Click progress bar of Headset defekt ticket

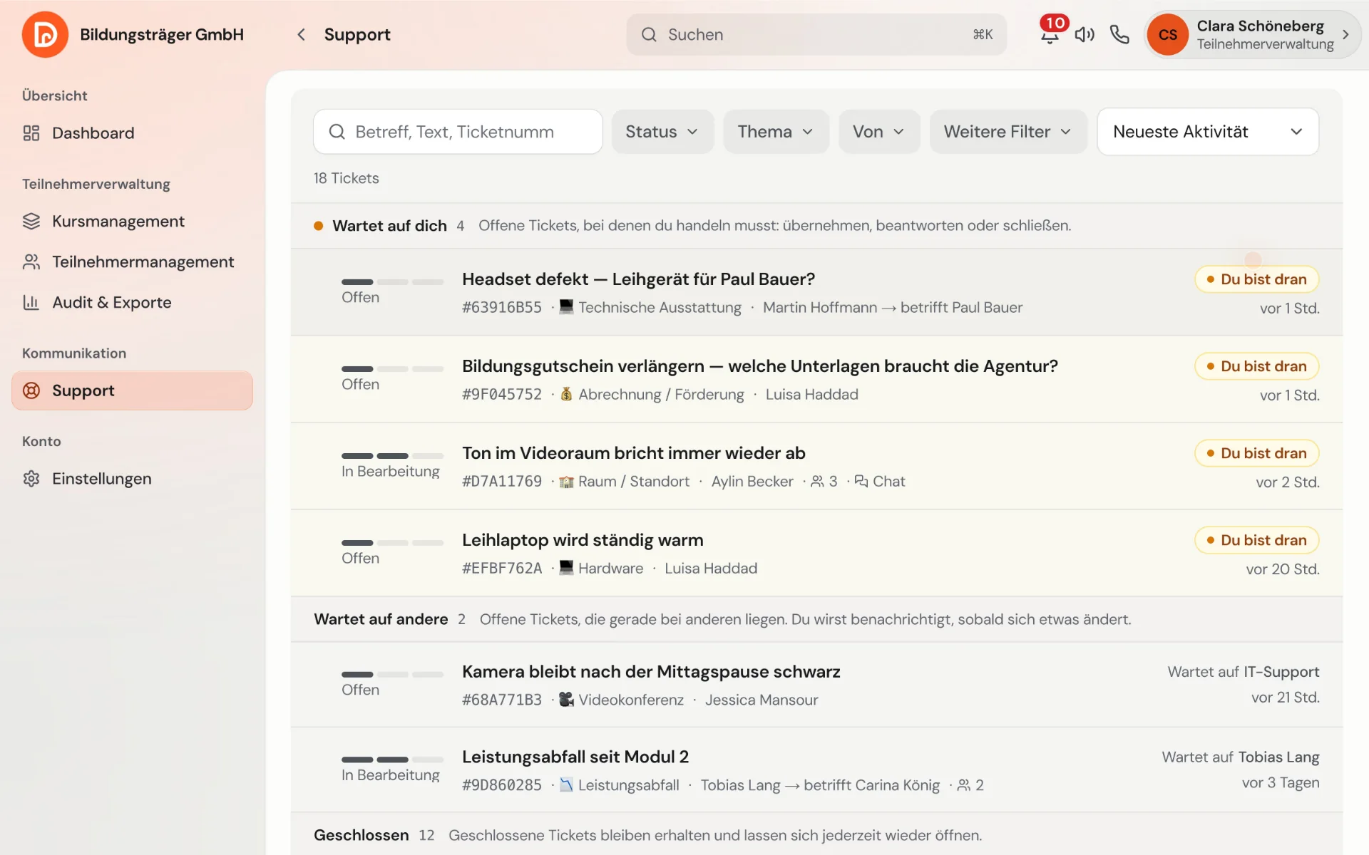point(392,282)
